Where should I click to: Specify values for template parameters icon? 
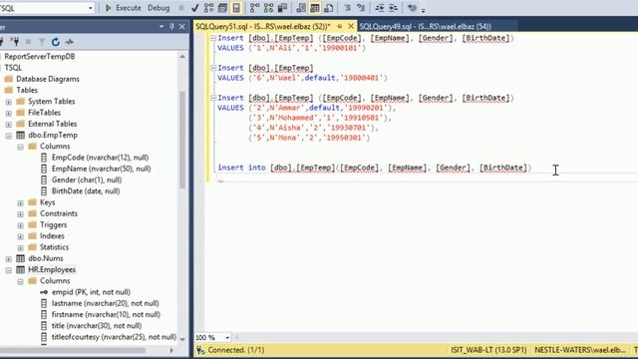tap(412, 8)
